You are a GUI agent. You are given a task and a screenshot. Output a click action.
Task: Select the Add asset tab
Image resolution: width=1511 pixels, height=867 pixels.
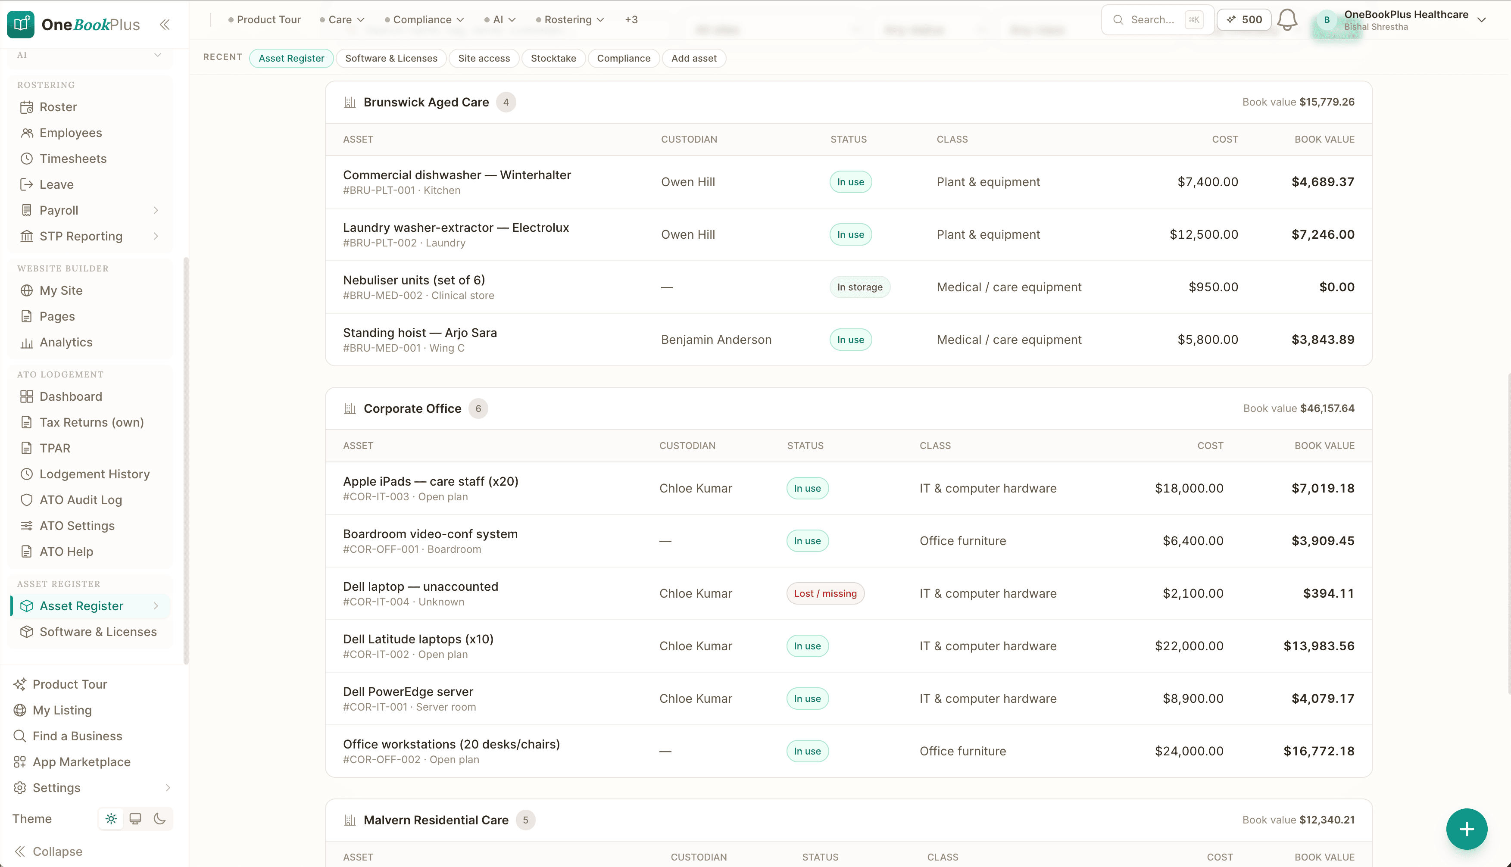tap(693, 58)
